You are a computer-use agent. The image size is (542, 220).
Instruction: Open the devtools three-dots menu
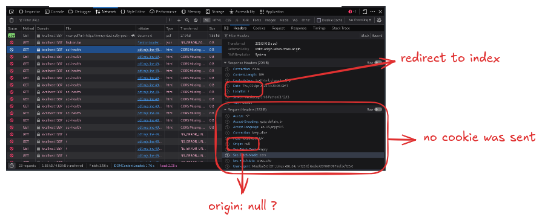coord(372,11)
